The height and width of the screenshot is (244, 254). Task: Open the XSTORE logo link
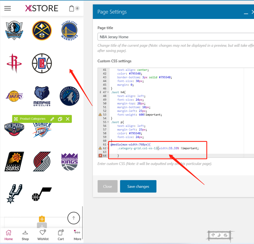coord(42,8)
